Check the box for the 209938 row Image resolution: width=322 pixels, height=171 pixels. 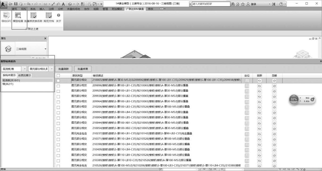[58, 96]
